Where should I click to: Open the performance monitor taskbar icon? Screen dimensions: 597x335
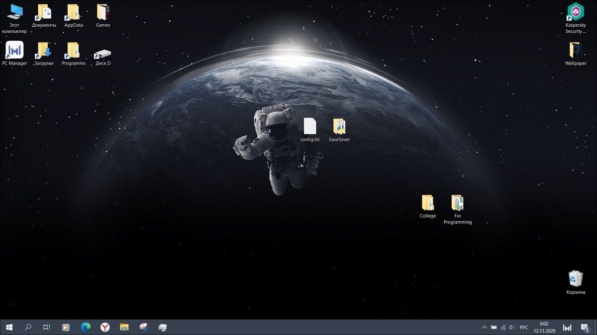163,327
